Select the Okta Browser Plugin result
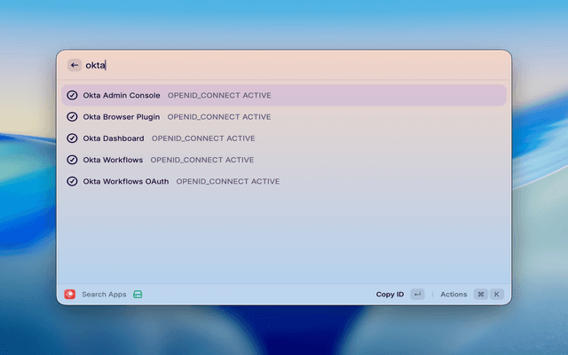This screenshot has width=568, height=355. 121,116
